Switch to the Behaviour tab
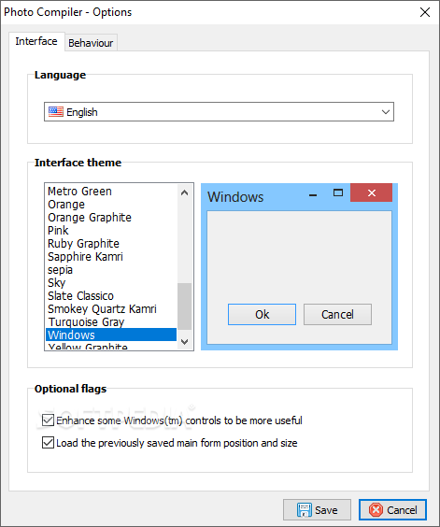 (x=91, y=43)
